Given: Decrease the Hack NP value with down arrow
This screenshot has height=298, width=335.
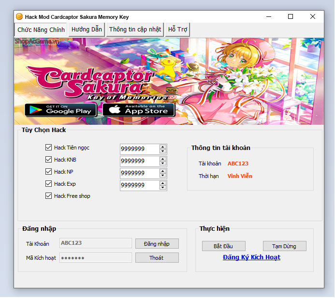Looking at the screenshot, I should point(163,175).
